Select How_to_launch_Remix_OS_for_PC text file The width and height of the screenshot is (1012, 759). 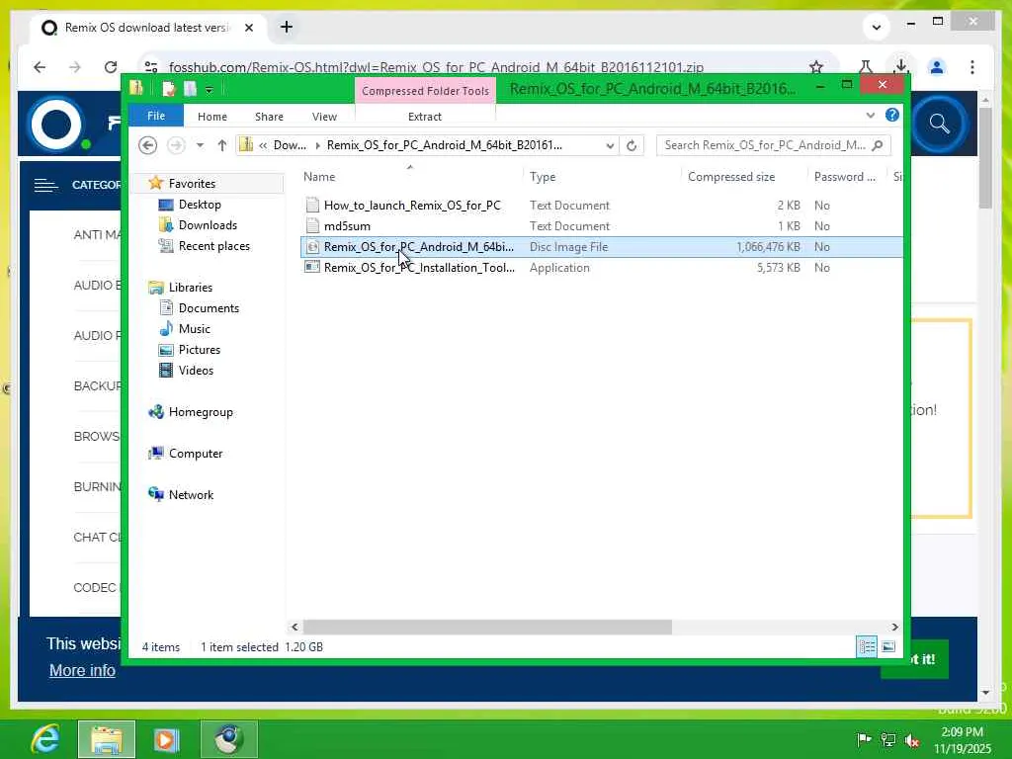pyautogui.click(x=412, y=206)
